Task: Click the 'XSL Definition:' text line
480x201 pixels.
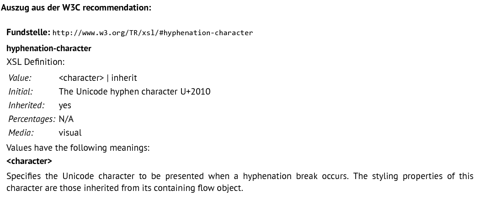Action: point(36,62)
